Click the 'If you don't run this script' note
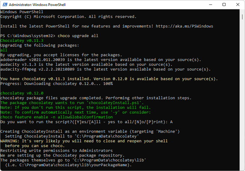Image resolution: width=245 pixels, height=171 pixels. pos(75,108)
